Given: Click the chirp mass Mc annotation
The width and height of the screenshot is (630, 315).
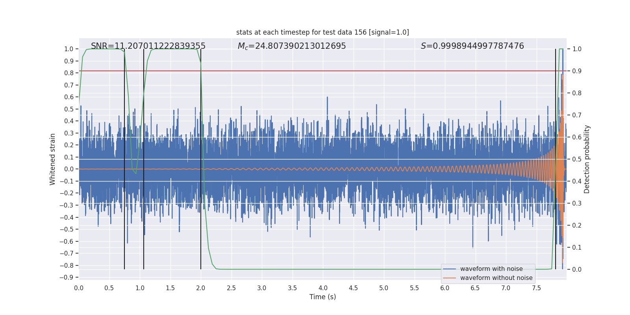Looking at the screenshot, I should click(x=292, y=46).
